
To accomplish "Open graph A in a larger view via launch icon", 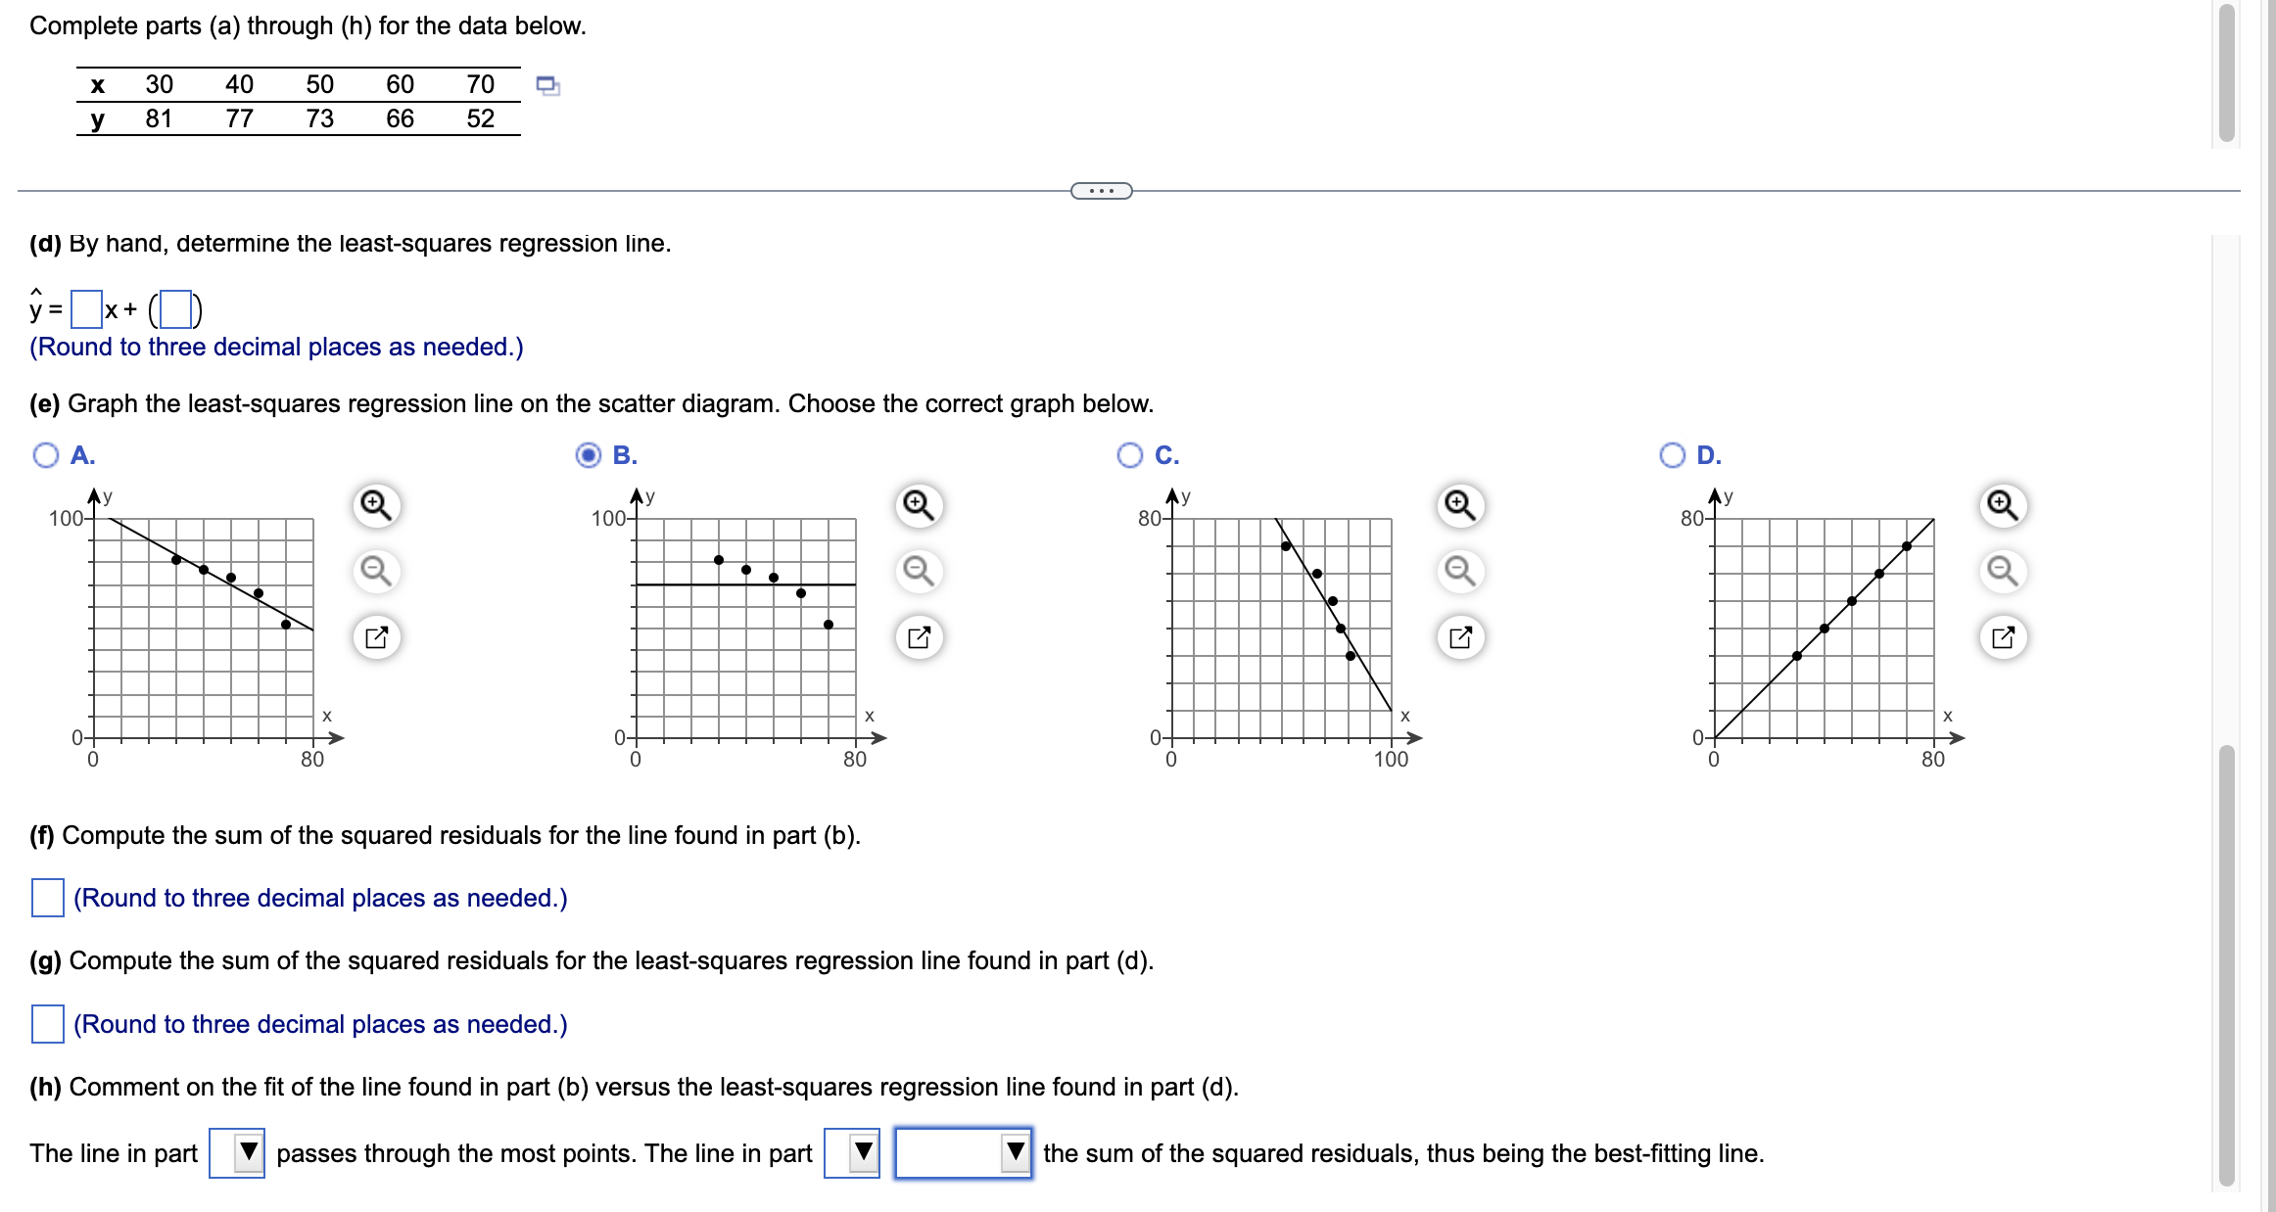I will pyautogui.click(x=377, y=636).
